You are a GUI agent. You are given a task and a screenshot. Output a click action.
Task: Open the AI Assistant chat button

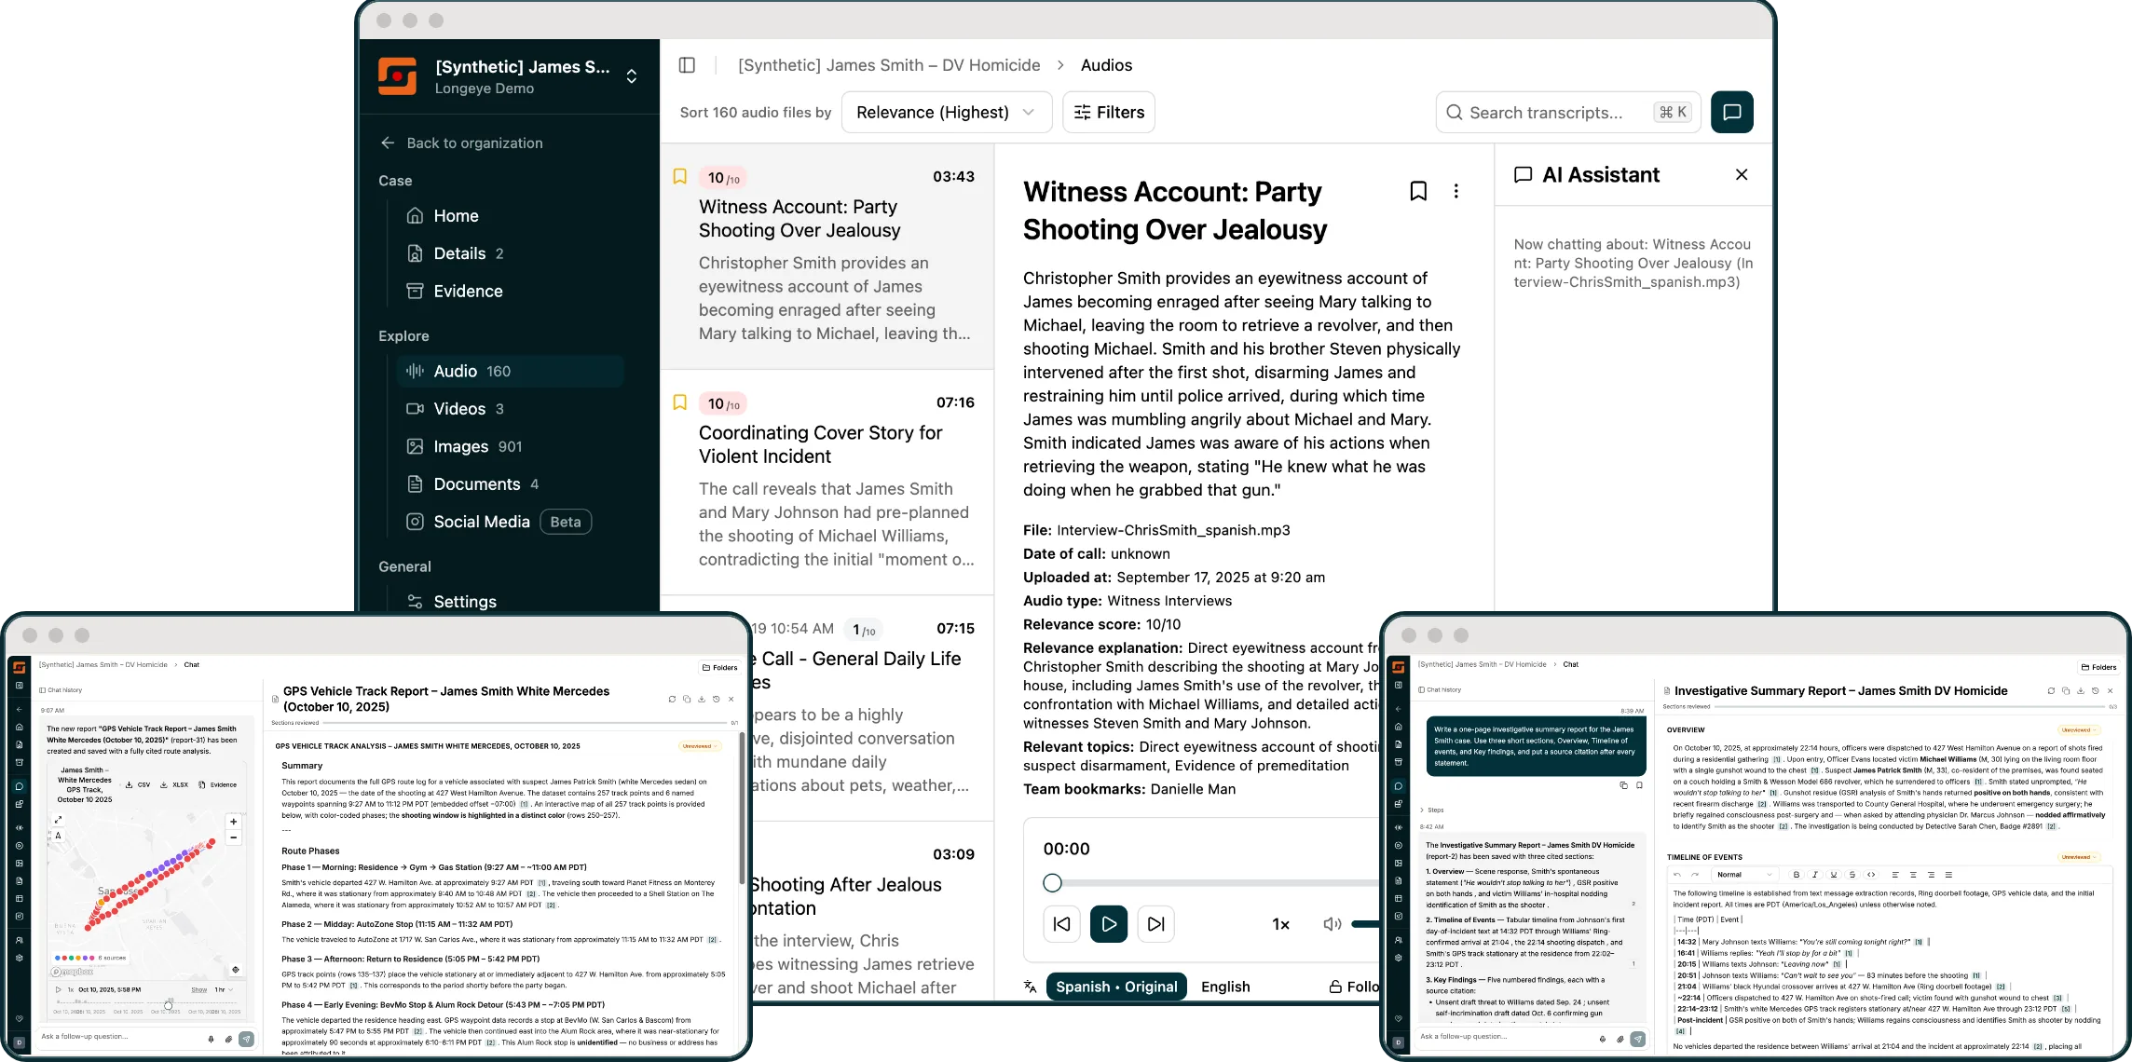(1732, 112)
